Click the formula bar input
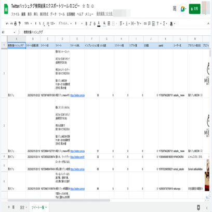The width and height of the screenshot is (212, 212). [116, 32]
